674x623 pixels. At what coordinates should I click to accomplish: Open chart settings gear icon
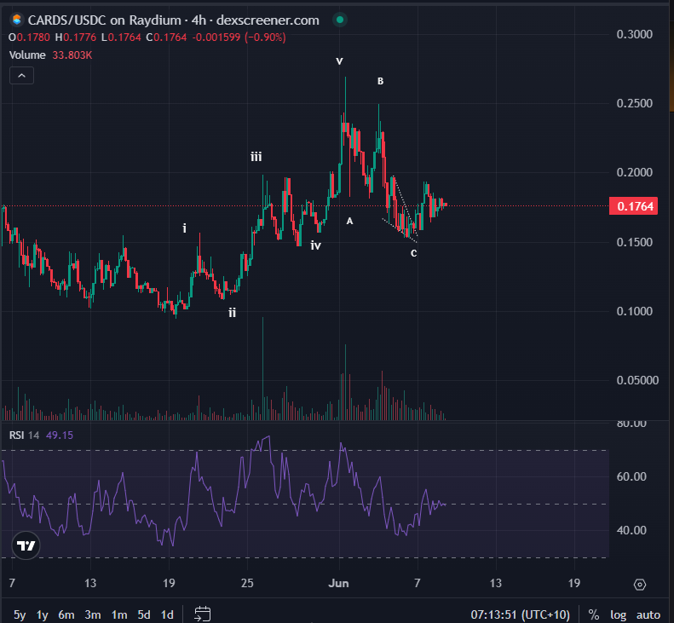[640, 585]
